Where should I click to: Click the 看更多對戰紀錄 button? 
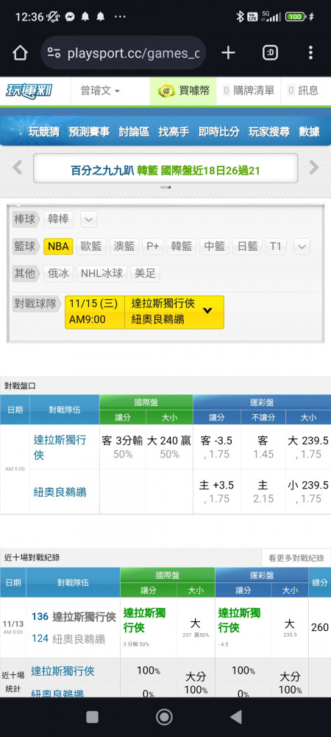point(296,558)
